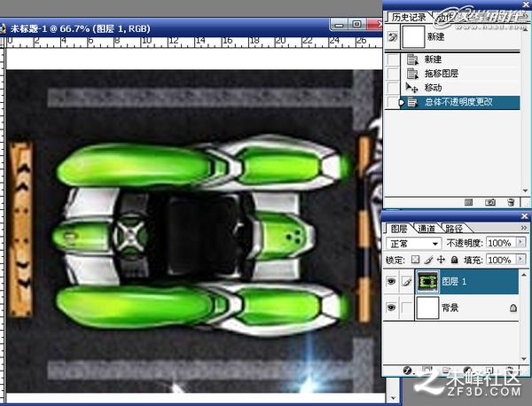Image resolution: width=532 pixels, height=406 pixels.
Task: Select the 新建 history state row
Action: pos(461,59)
